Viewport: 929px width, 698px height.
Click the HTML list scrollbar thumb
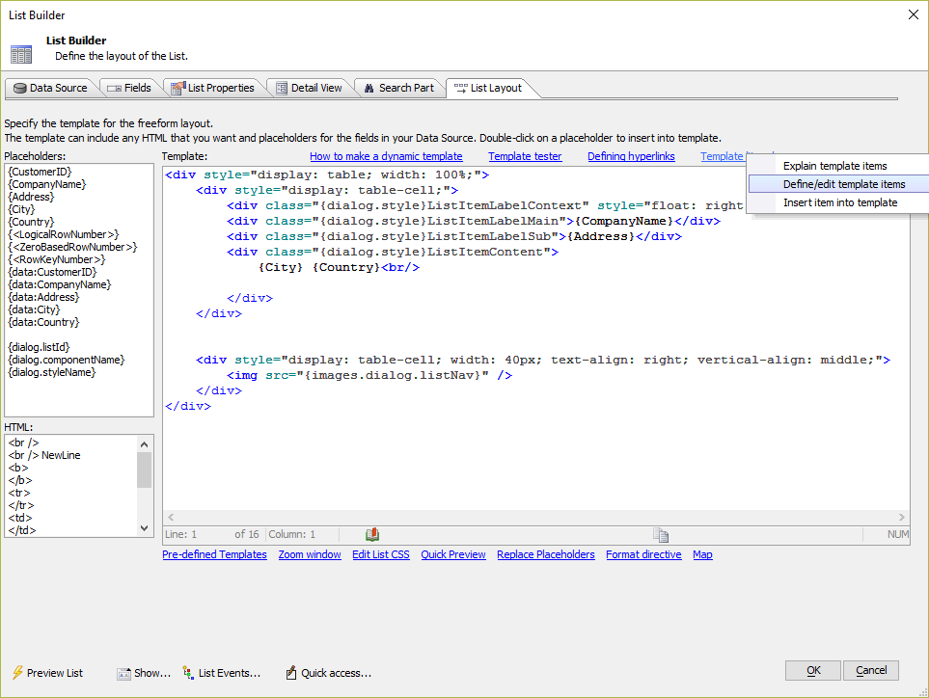[144, 470]
